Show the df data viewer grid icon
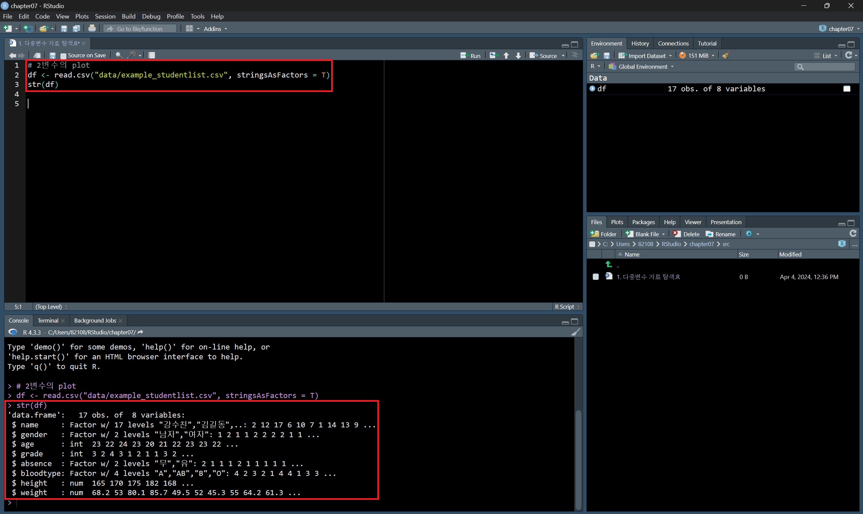Image resolution: width=863 pixels, height=514 pixels. tap(847, 89)
